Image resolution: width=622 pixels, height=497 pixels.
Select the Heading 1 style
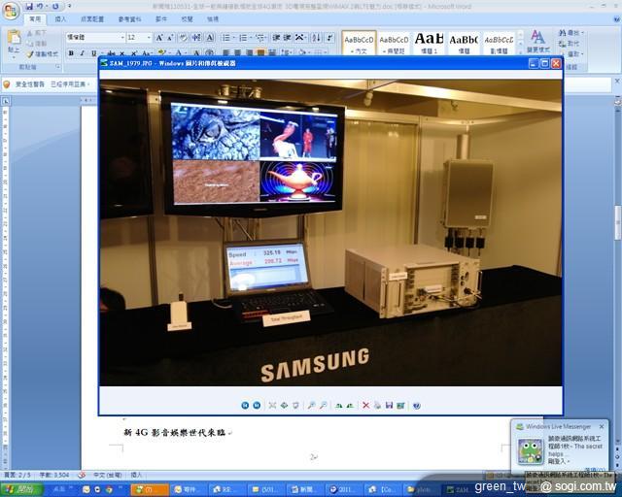click(429, 44)
